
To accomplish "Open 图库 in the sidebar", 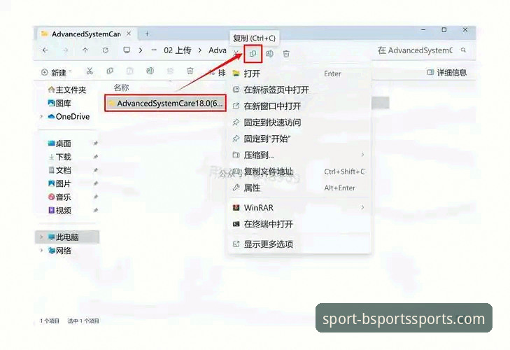I will point(59,103).
